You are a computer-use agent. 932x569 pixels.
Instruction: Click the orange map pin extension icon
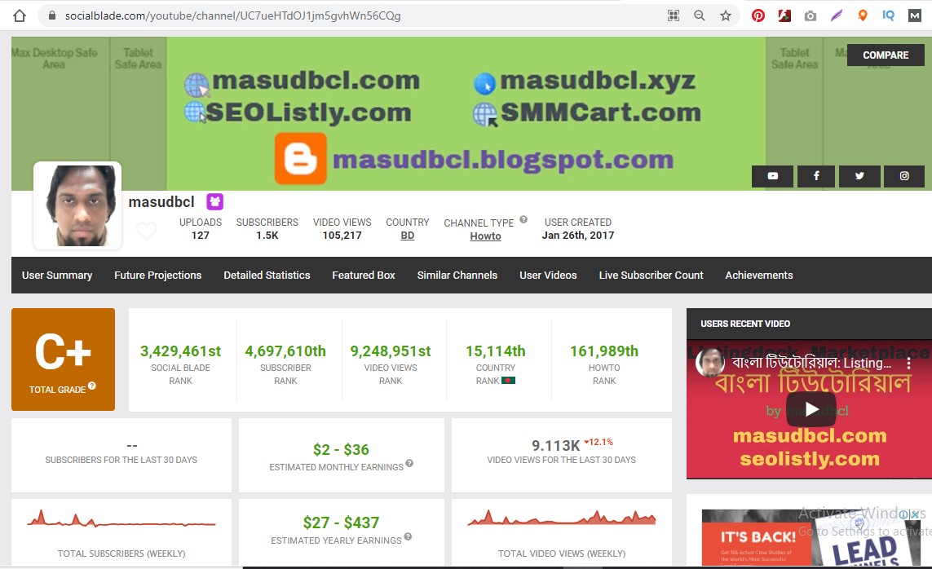coord(863,16)
